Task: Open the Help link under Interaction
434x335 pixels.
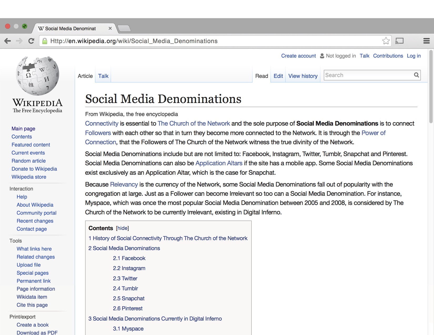Action: 22,197
